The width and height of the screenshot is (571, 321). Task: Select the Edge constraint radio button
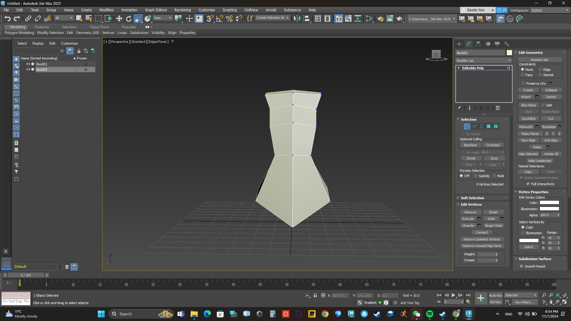click(540, 70)
